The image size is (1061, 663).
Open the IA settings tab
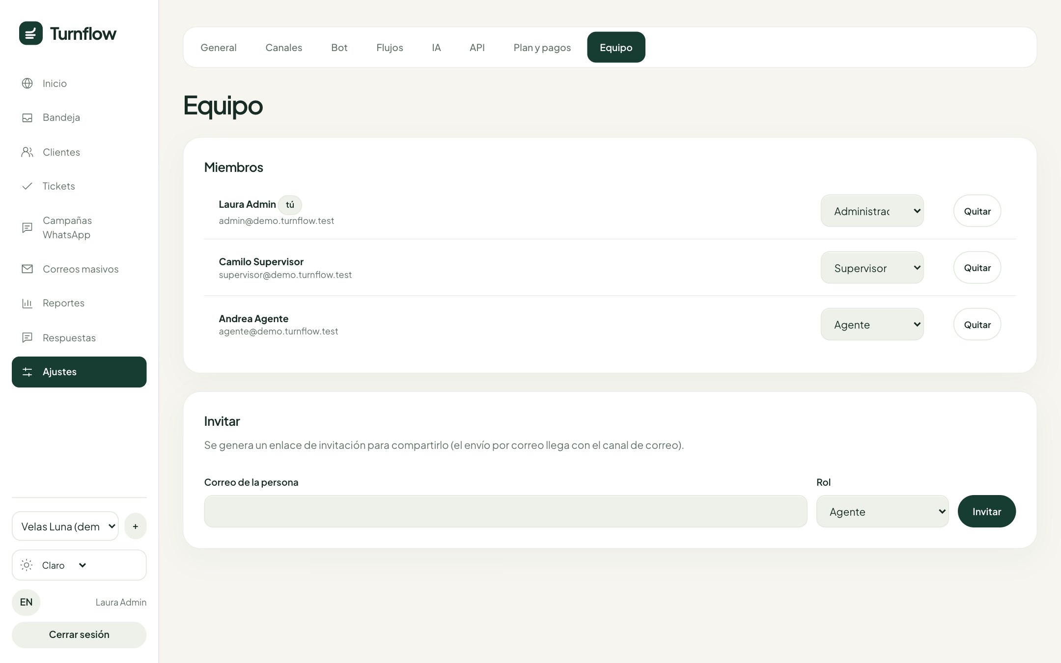436,48
